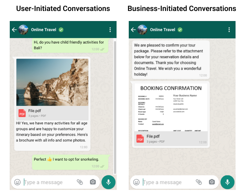Click emoji icon in left message bar
Image resolution: width=245 pixels, height=196 pixels.
click(x=18, y=182)
